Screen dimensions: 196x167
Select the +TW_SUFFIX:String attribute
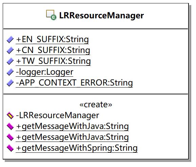(53, 61)
